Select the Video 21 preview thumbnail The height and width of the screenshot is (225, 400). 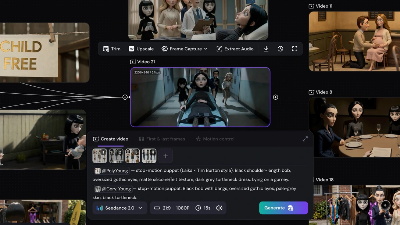200,97
